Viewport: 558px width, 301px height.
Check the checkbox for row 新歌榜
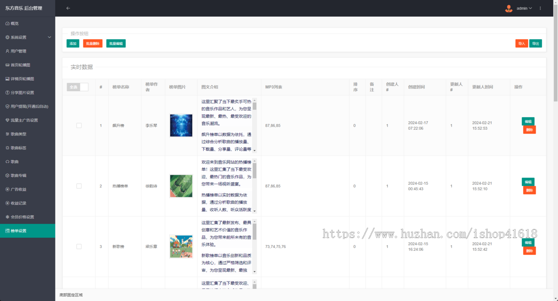(x=79, y=247)
